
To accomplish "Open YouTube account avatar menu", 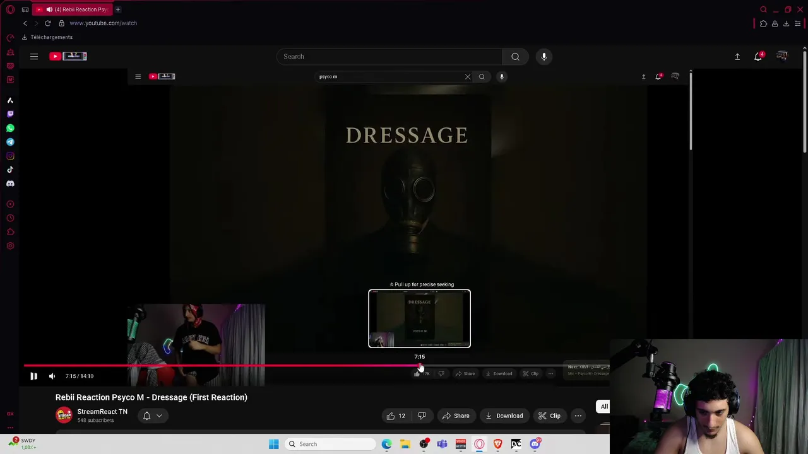I will coord(782,56).
